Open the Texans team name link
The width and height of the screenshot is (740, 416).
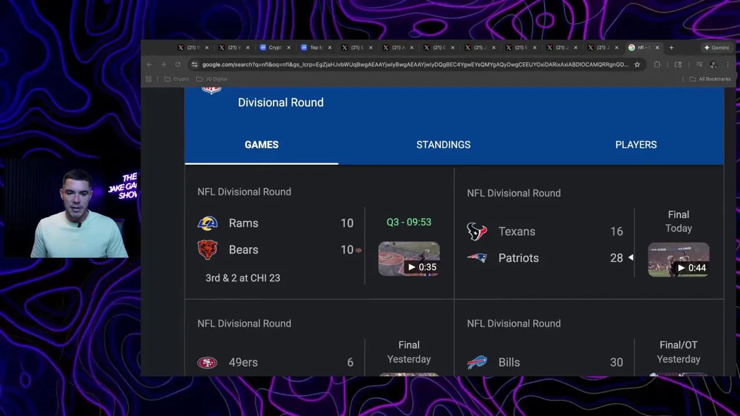517,231
